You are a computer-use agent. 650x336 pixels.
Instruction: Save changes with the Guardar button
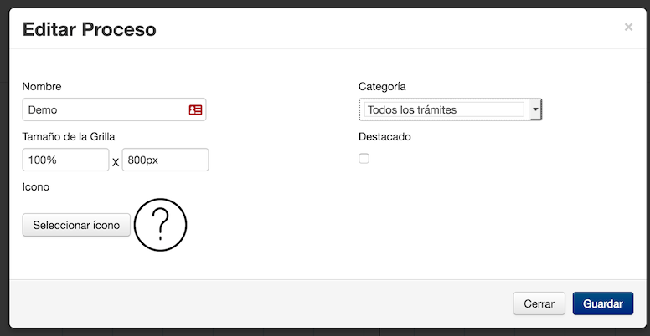[603, 303]
